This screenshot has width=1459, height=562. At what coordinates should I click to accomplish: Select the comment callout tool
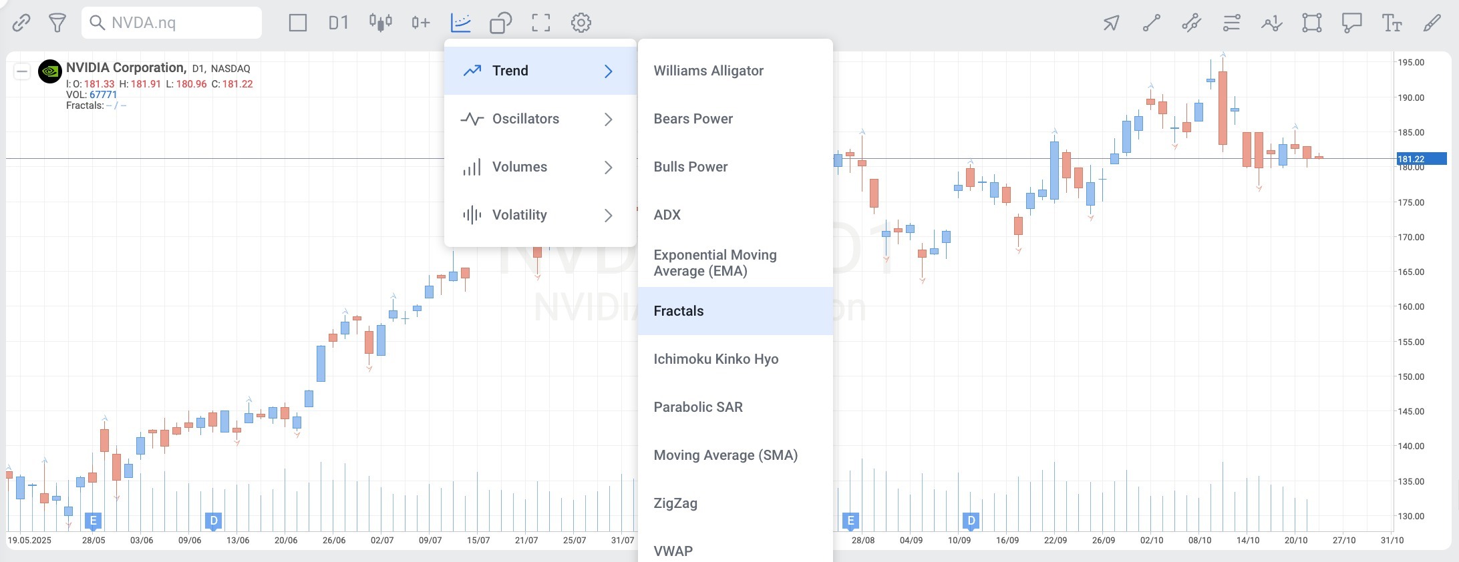click(x=1351, y=23)
